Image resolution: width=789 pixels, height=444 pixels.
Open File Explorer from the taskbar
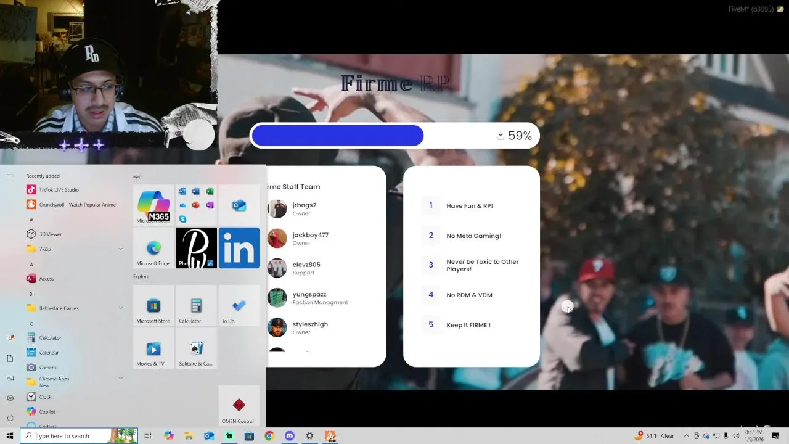(x=189, y=436)
